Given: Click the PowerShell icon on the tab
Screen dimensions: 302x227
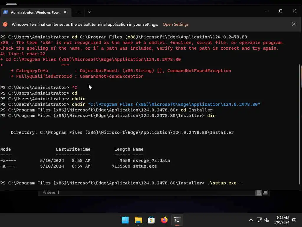Looking at the screenshot, I should [x=5, y=12].
